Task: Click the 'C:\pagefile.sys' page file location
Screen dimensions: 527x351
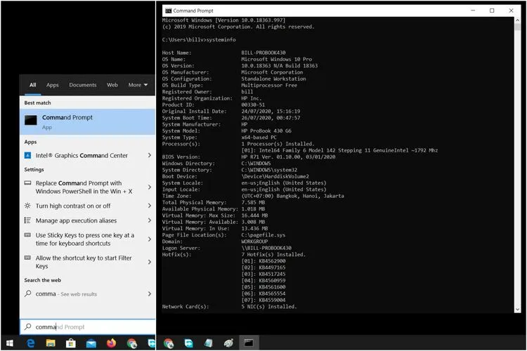Action: 263,235
